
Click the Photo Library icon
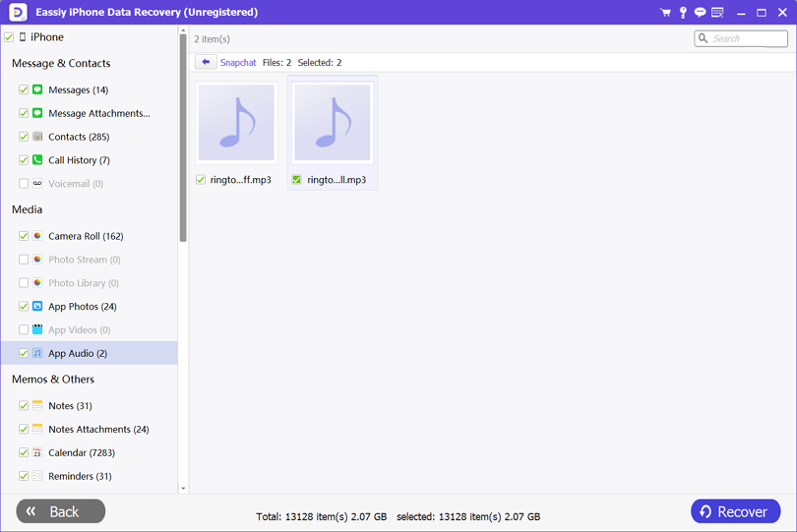tap(37, 282)
